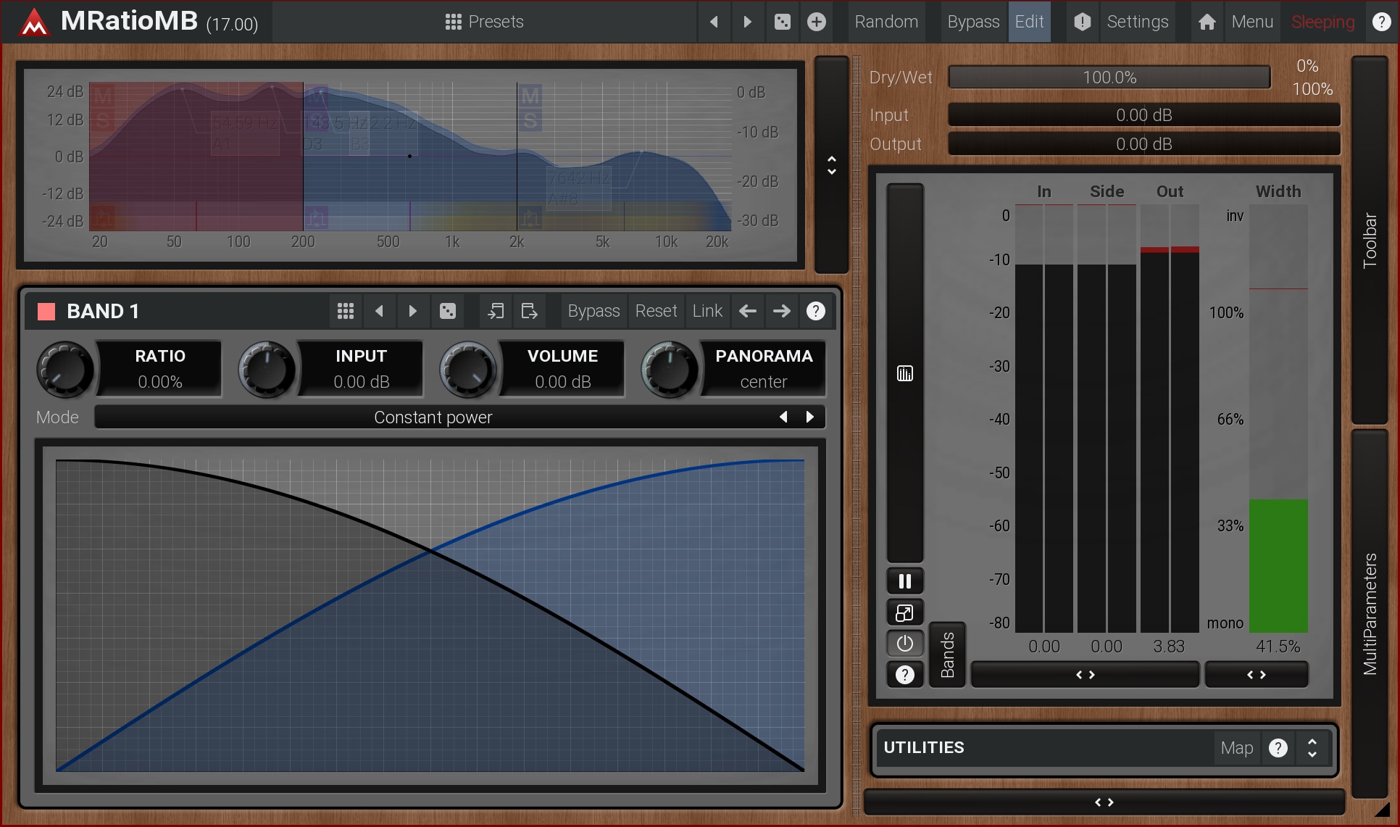Click the Map button in Utilities

coord(1236,748)
